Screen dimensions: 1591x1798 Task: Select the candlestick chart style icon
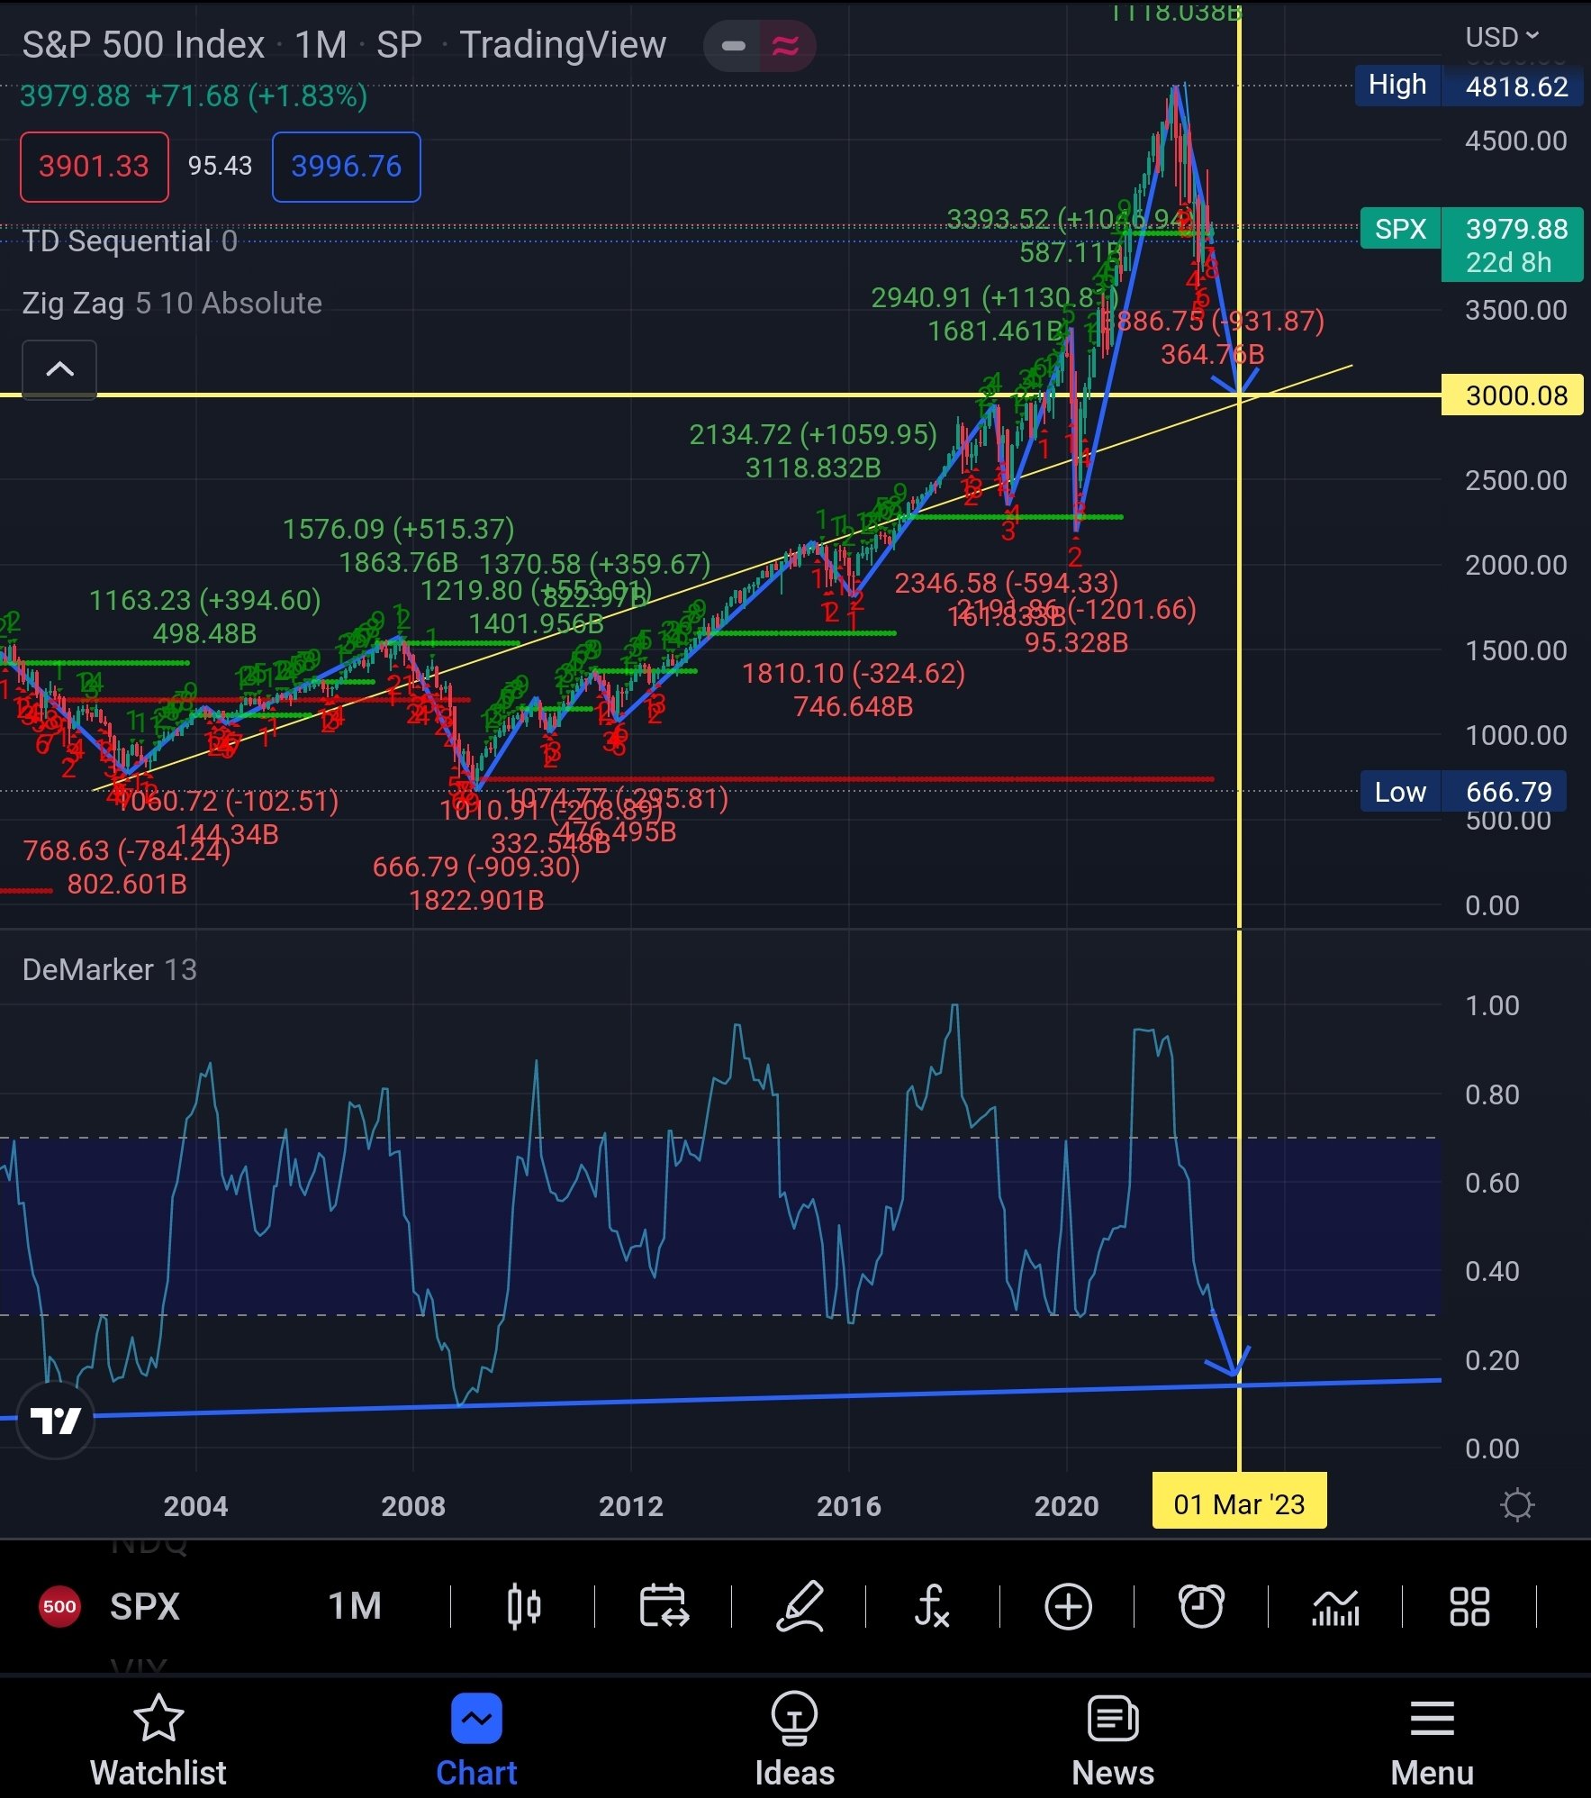(525, 1607)
